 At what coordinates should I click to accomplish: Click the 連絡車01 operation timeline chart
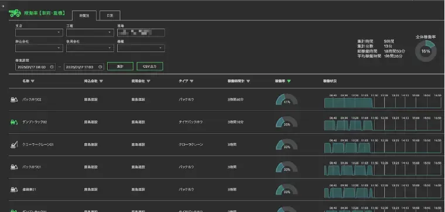[x=383, y=192]
